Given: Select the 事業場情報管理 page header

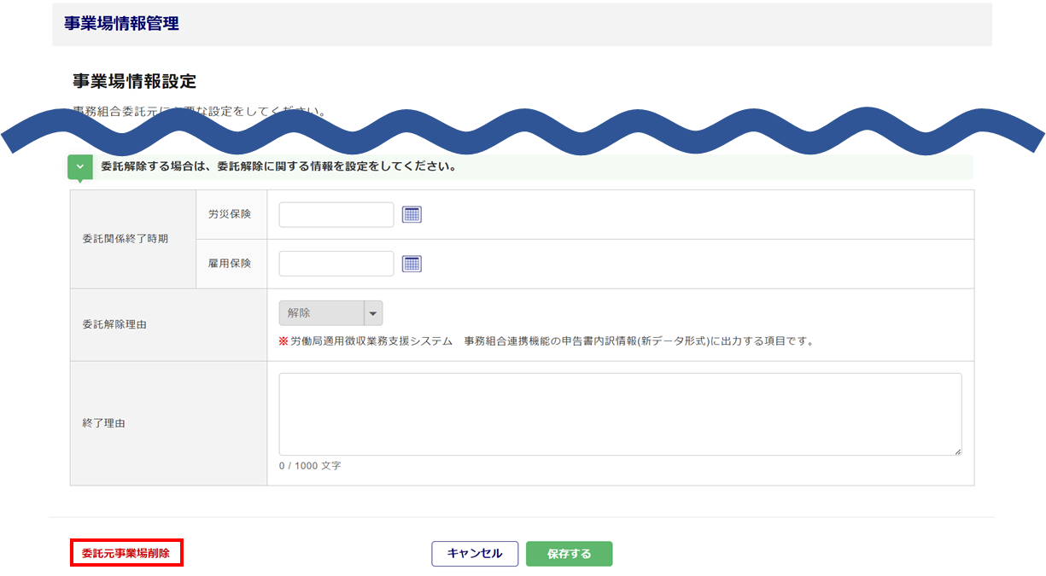Looking at the screenshot, I should [122, 24].
